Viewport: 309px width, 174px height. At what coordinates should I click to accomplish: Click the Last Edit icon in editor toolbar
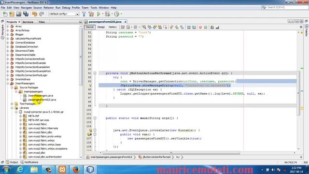(123, 27)
